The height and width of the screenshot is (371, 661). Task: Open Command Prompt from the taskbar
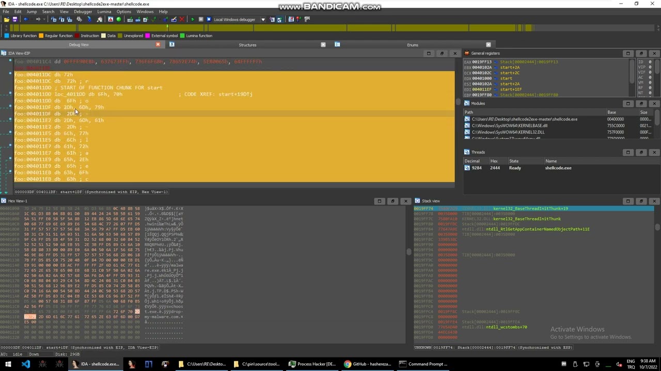tap(423, 364)
